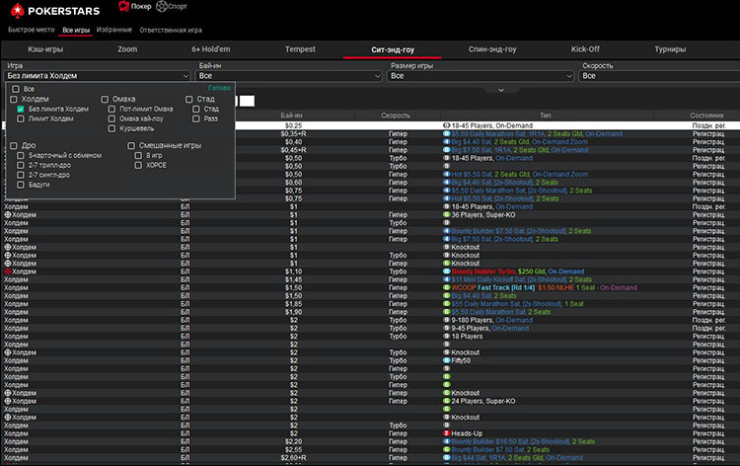Open the Быстрое место section

coord(32,30)
